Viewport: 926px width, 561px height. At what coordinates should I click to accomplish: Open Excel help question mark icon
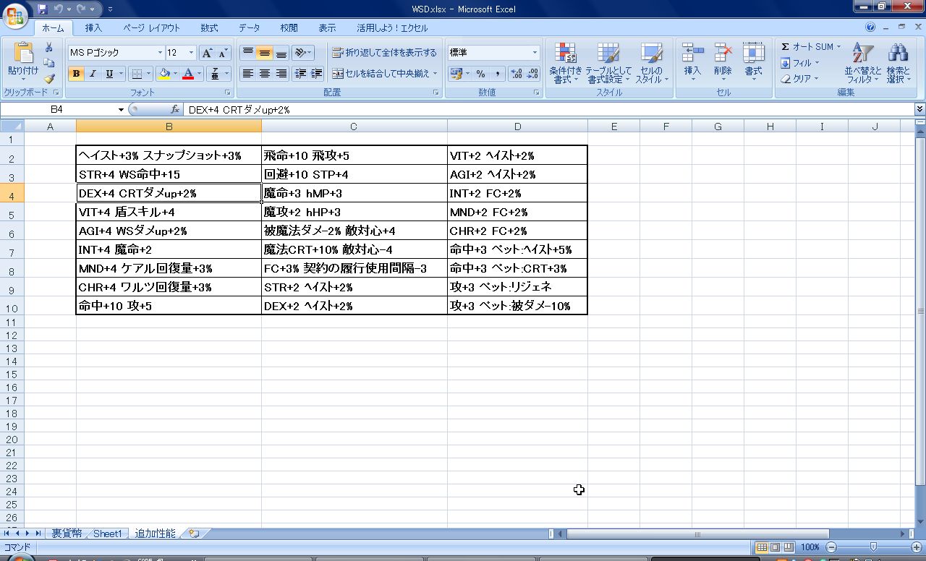coord(870,27)
